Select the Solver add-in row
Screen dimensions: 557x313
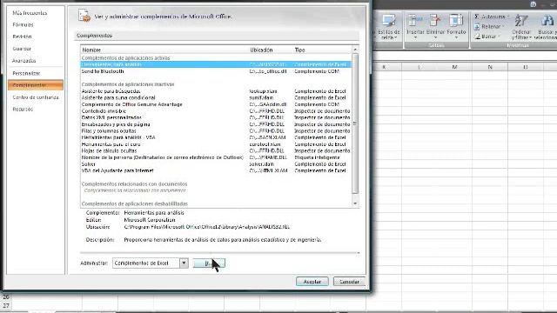point(216,164)
